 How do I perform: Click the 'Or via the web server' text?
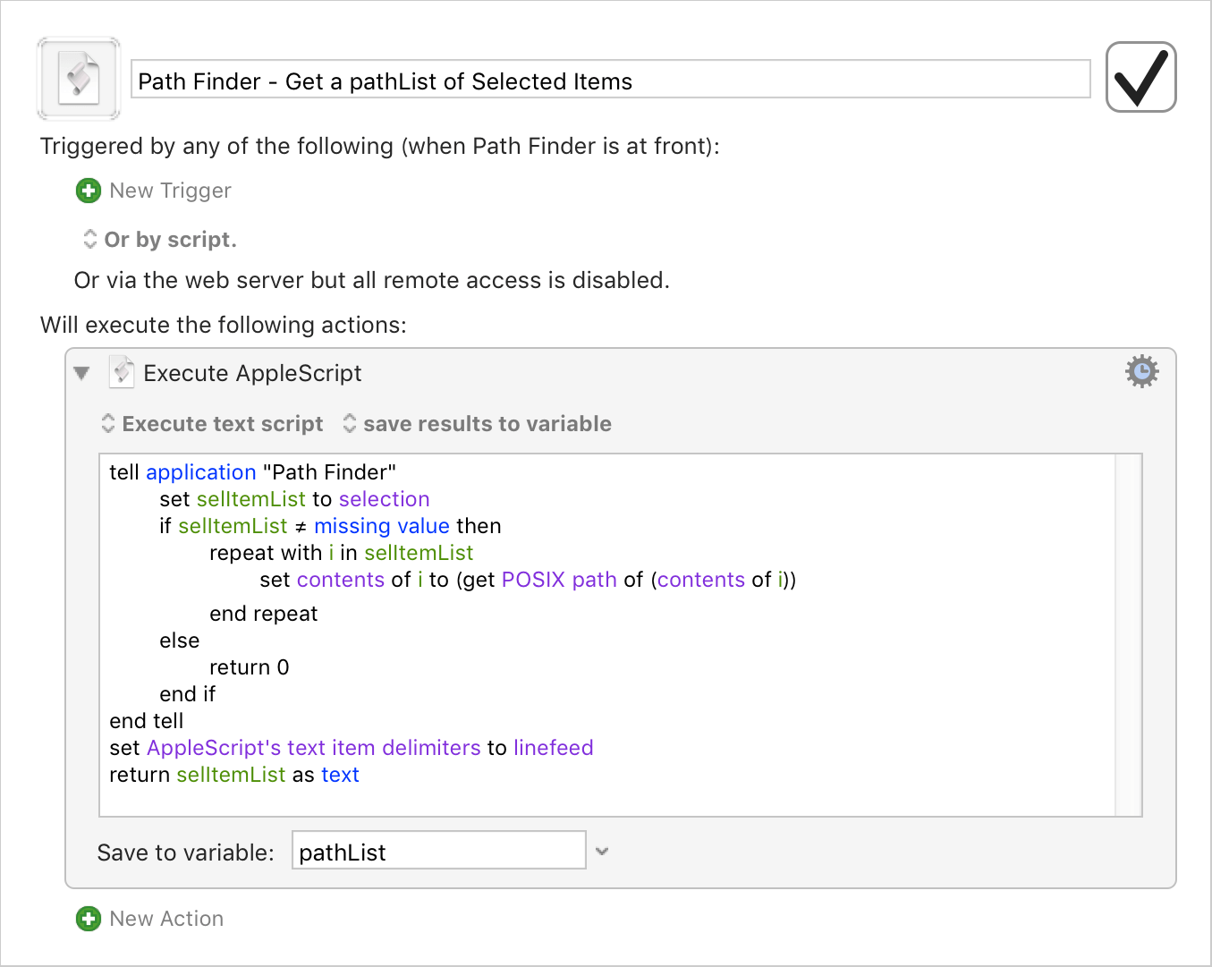tap(372, 280)
